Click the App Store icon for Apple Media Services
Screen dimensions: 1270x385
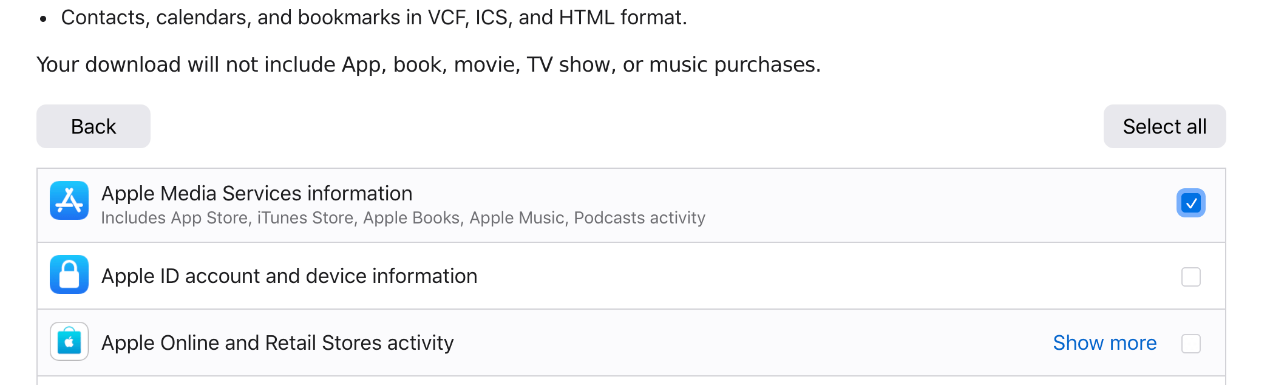point(69,200)
